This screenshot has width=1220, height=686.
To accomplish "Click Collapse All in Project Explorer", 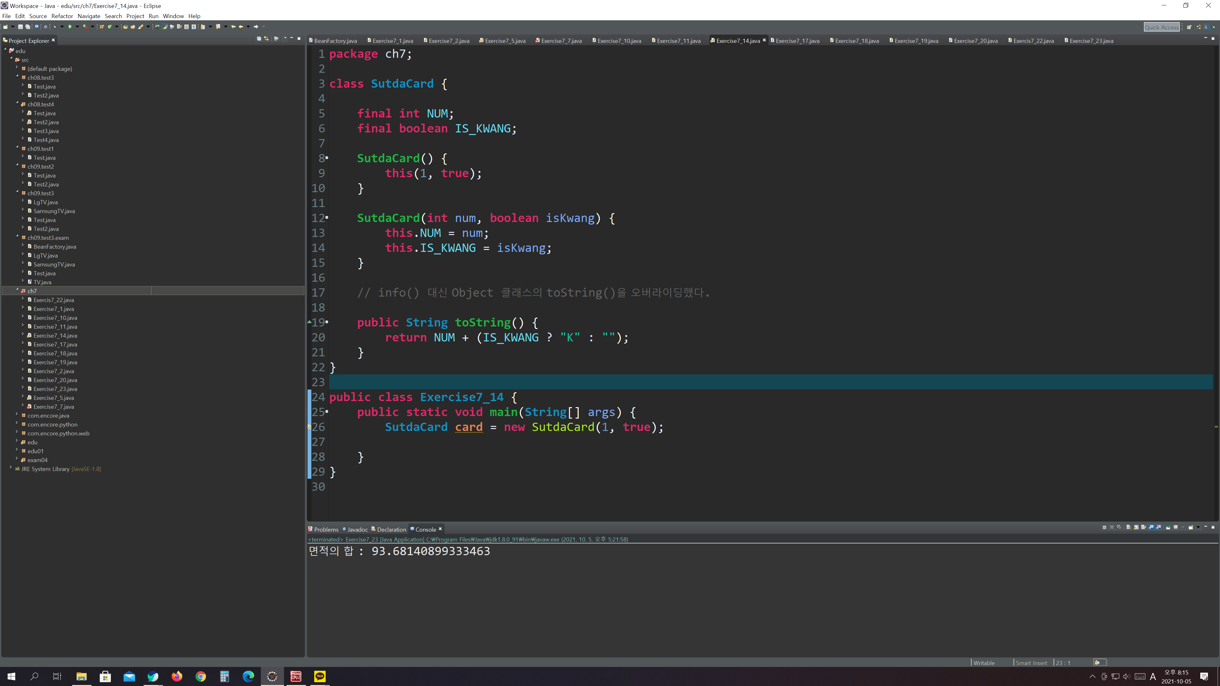I will (x=259, y=38).
